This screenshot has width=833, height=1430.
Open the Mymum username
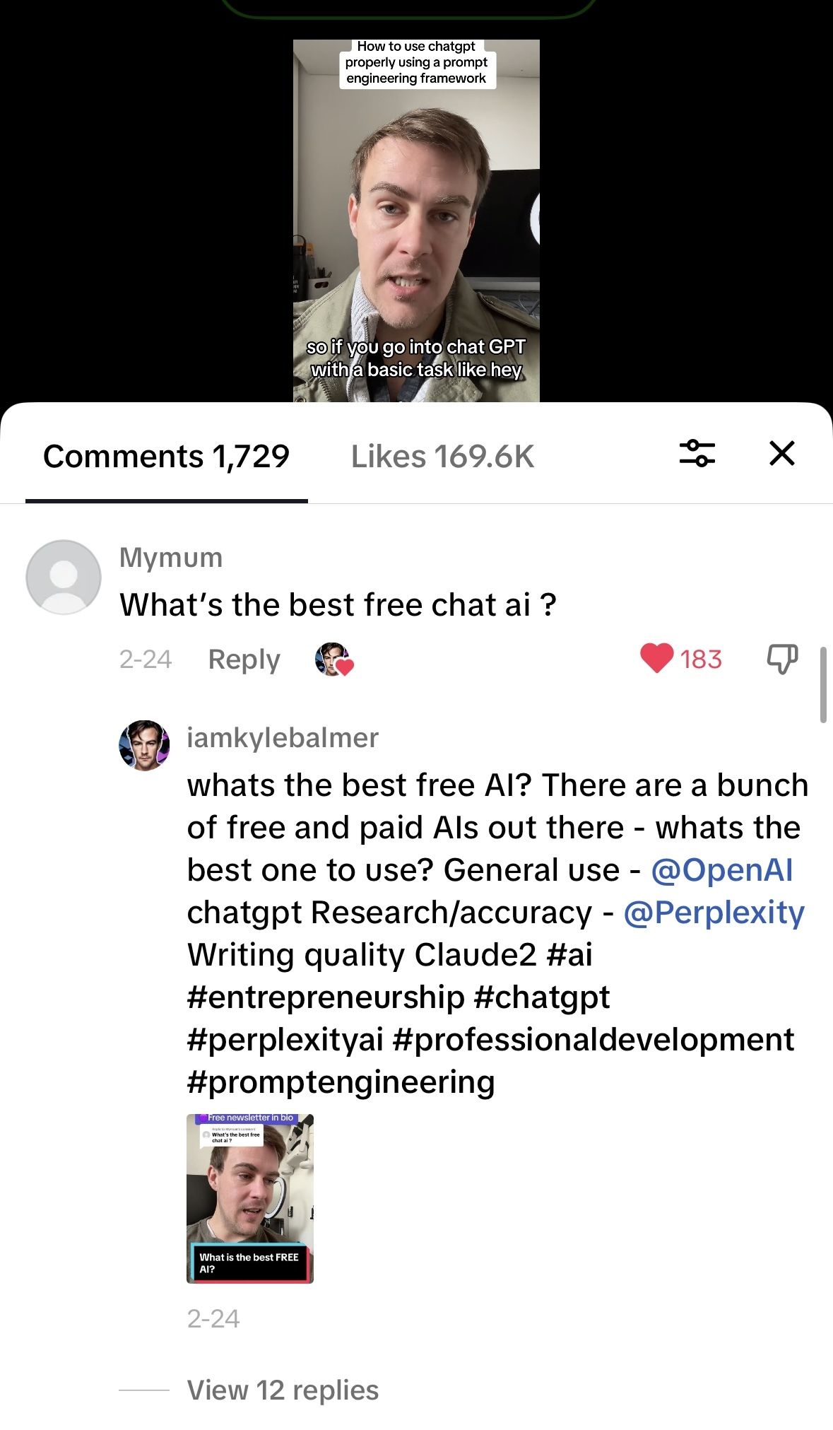[171, 558]
